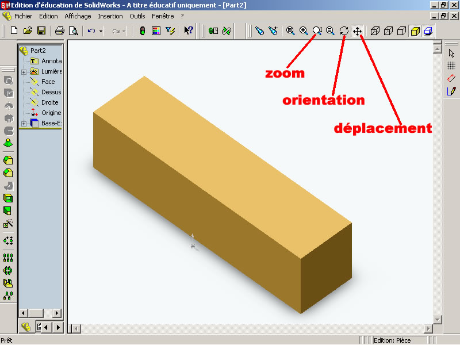460x345 pixels.
Task: Activate the Rotate View tool
Action: pos(344,31)
